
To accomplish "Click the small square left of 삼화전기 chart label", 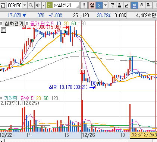I will tap(1, 23).
